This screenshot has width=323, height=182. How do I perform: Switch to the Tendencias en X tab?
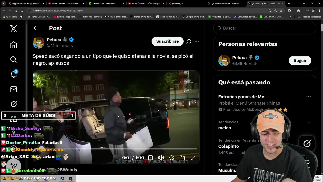(x=225, y=4)
